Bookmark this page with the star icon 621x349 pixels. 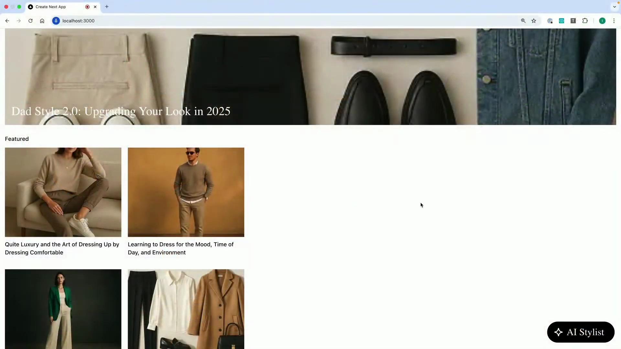tap(534, 21)
